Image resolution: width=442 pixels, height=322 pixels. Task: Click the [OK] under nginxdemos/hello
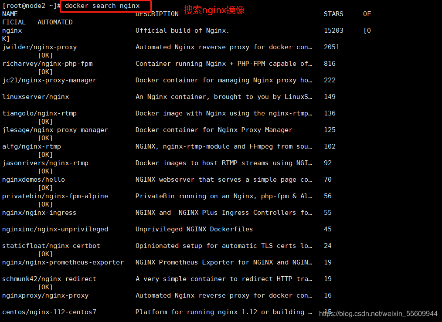point(45,188)
